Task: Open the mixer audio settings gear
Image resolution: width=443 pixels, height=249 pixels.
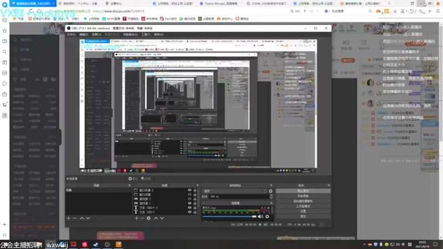Action: [267, 216]
